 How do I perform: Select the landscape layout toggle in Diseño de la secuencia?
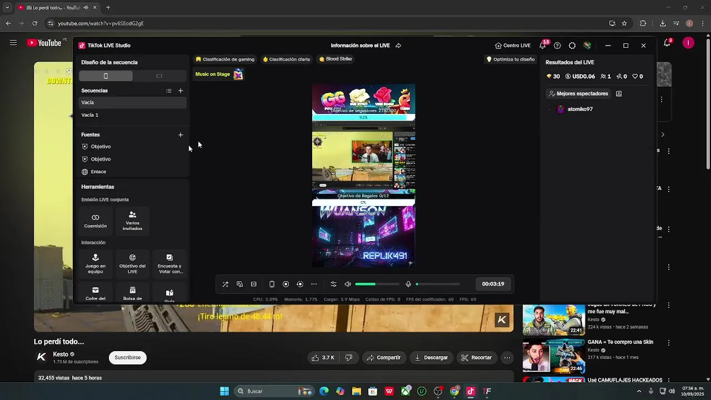159,76
